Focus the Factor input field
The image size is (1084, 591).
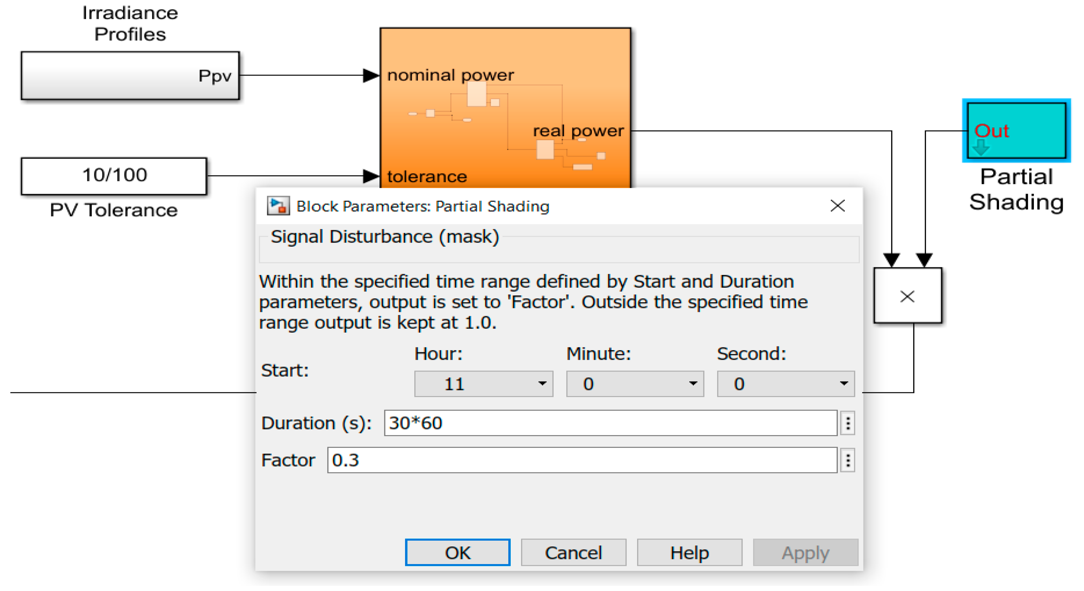click(582, 460)
